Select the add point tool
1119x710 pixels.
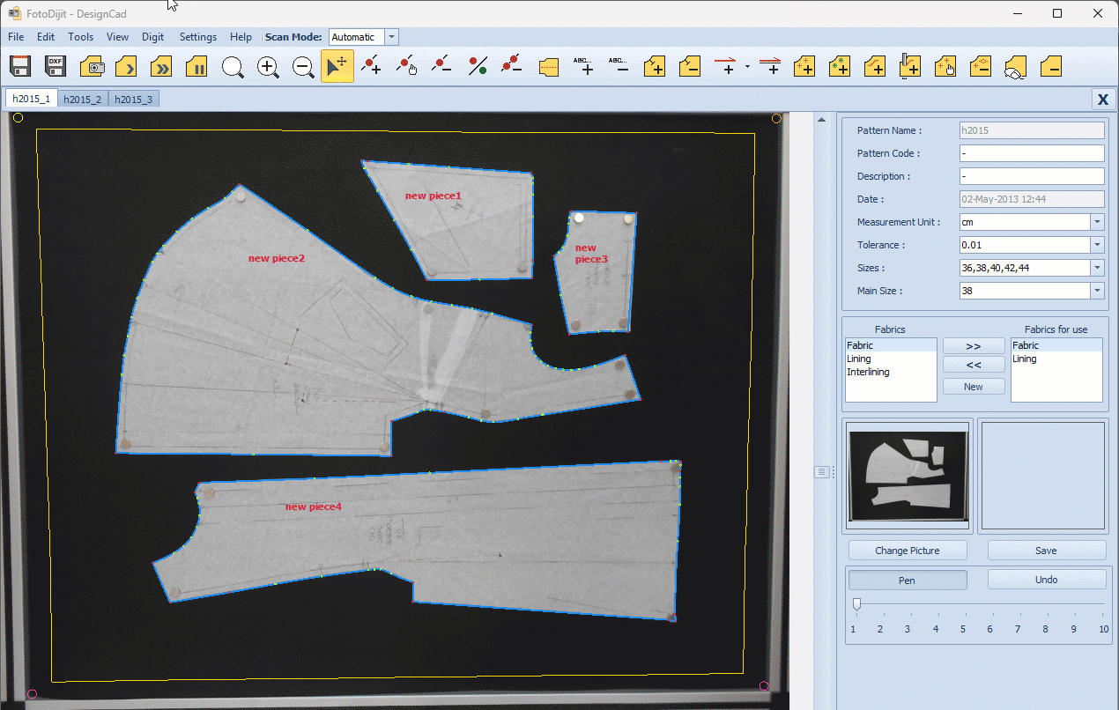pyautogui.click(x=372, y=67)
